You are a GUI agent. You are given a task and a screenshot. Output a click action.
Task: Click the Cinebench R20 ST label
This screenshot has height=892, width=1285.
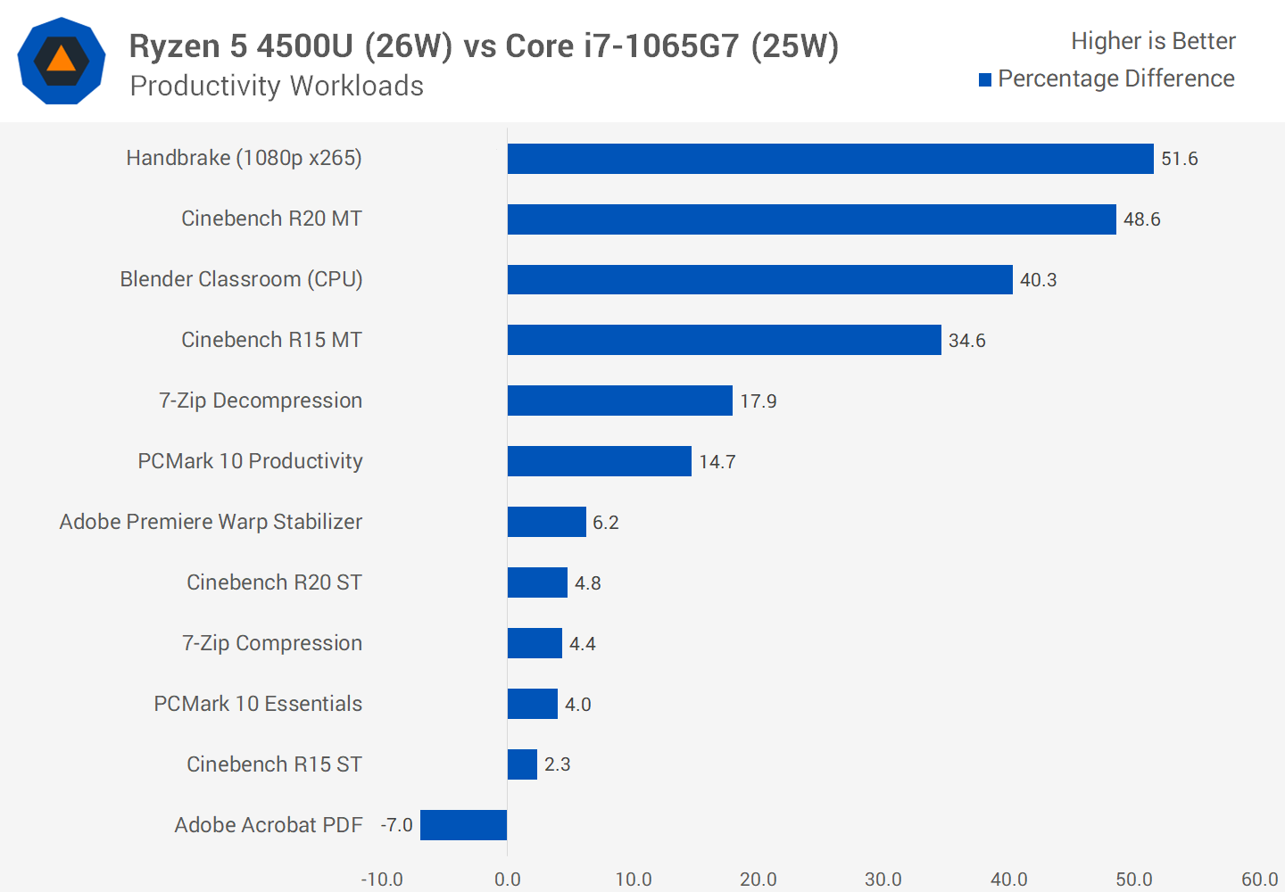click(x=274, y=582)
